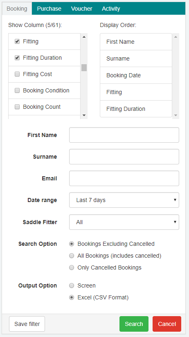The height and width of the screenshot is (337, 189).
Task: Uncheck the Fitting Duration checkbox
Action: [x=17, y=58]
